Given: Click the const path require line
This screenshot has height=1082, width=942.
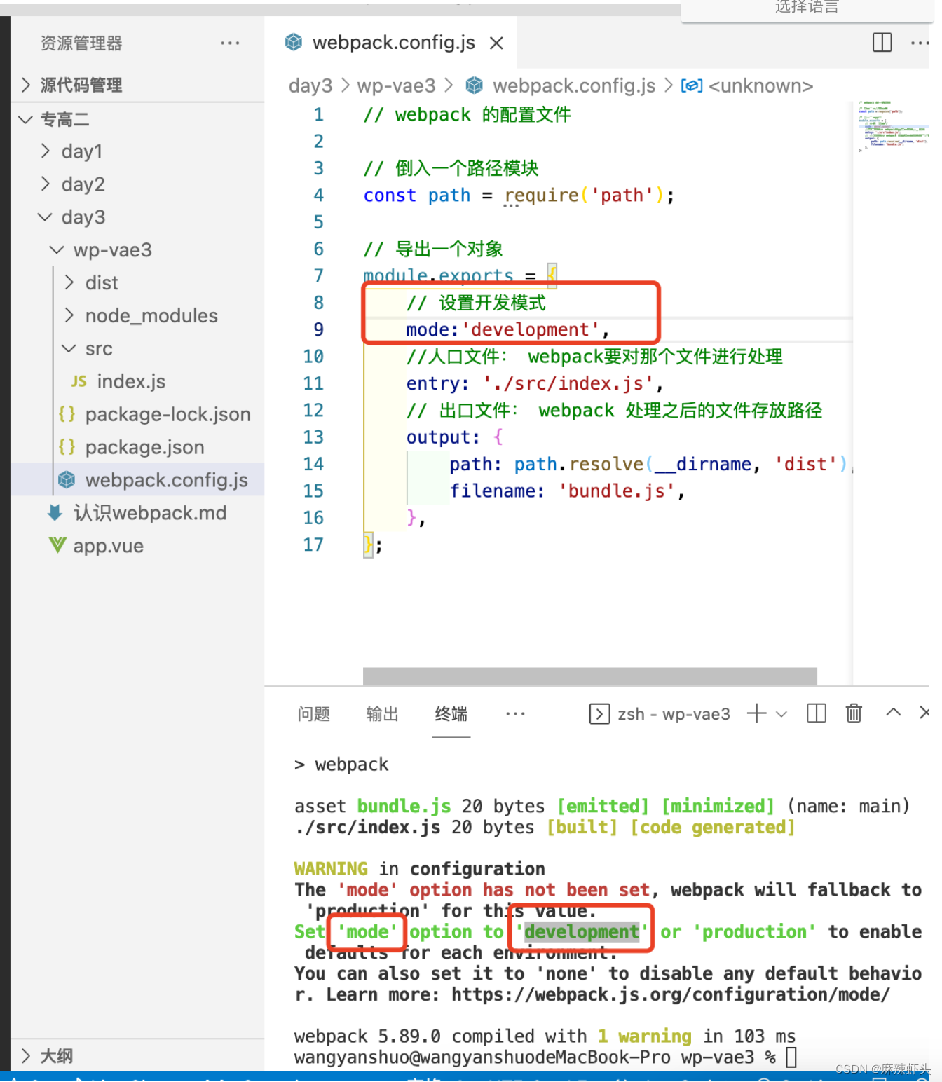Looking at the screenshot, I should coord(518,195).
